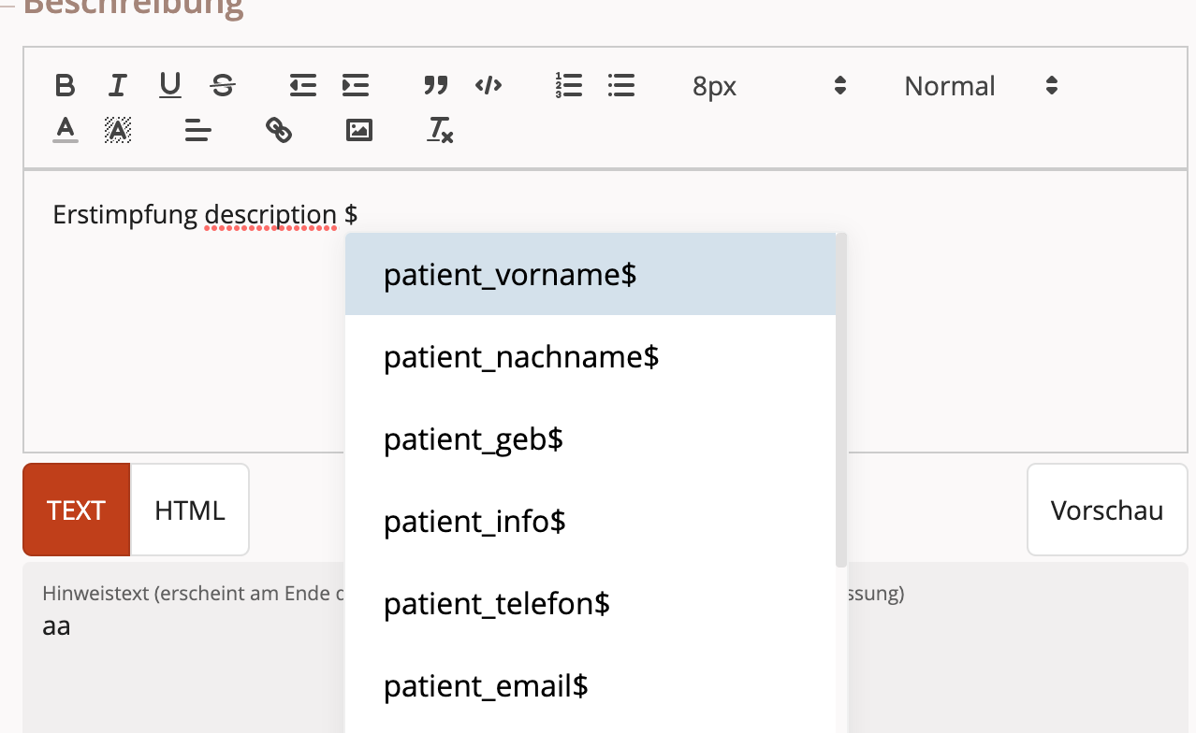Open the text alignment options
Image resolution: width=1196 pixels, height=733 pixels.
click(x=197, y=130)
